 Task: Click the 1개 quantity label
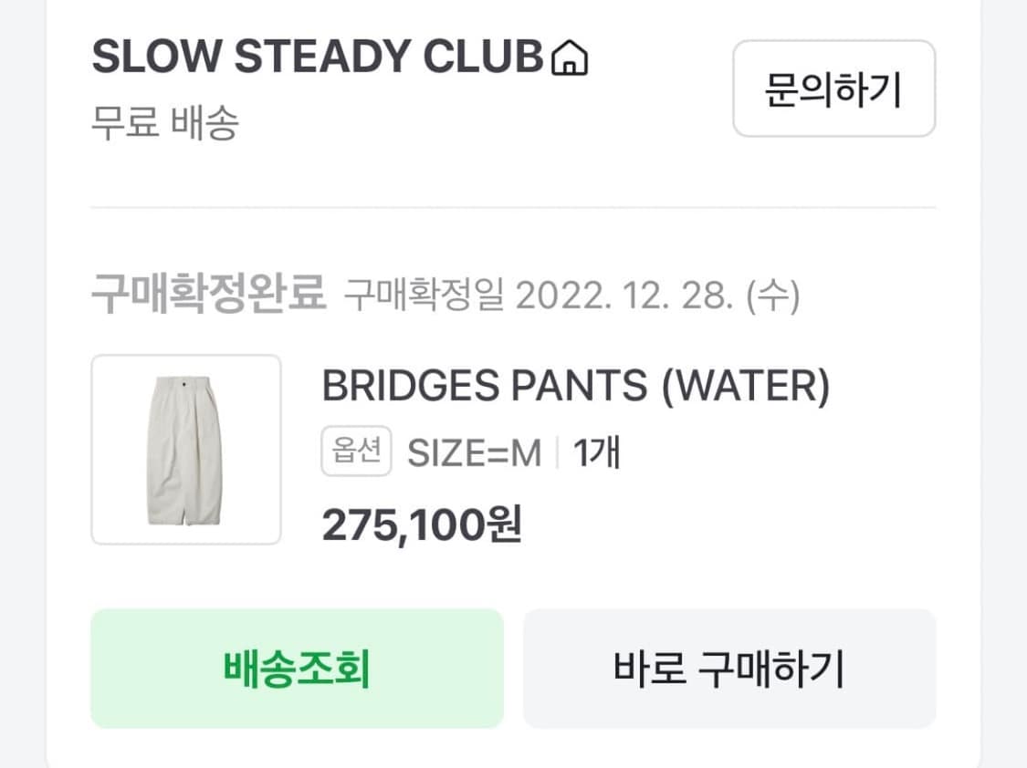[597, 452]
